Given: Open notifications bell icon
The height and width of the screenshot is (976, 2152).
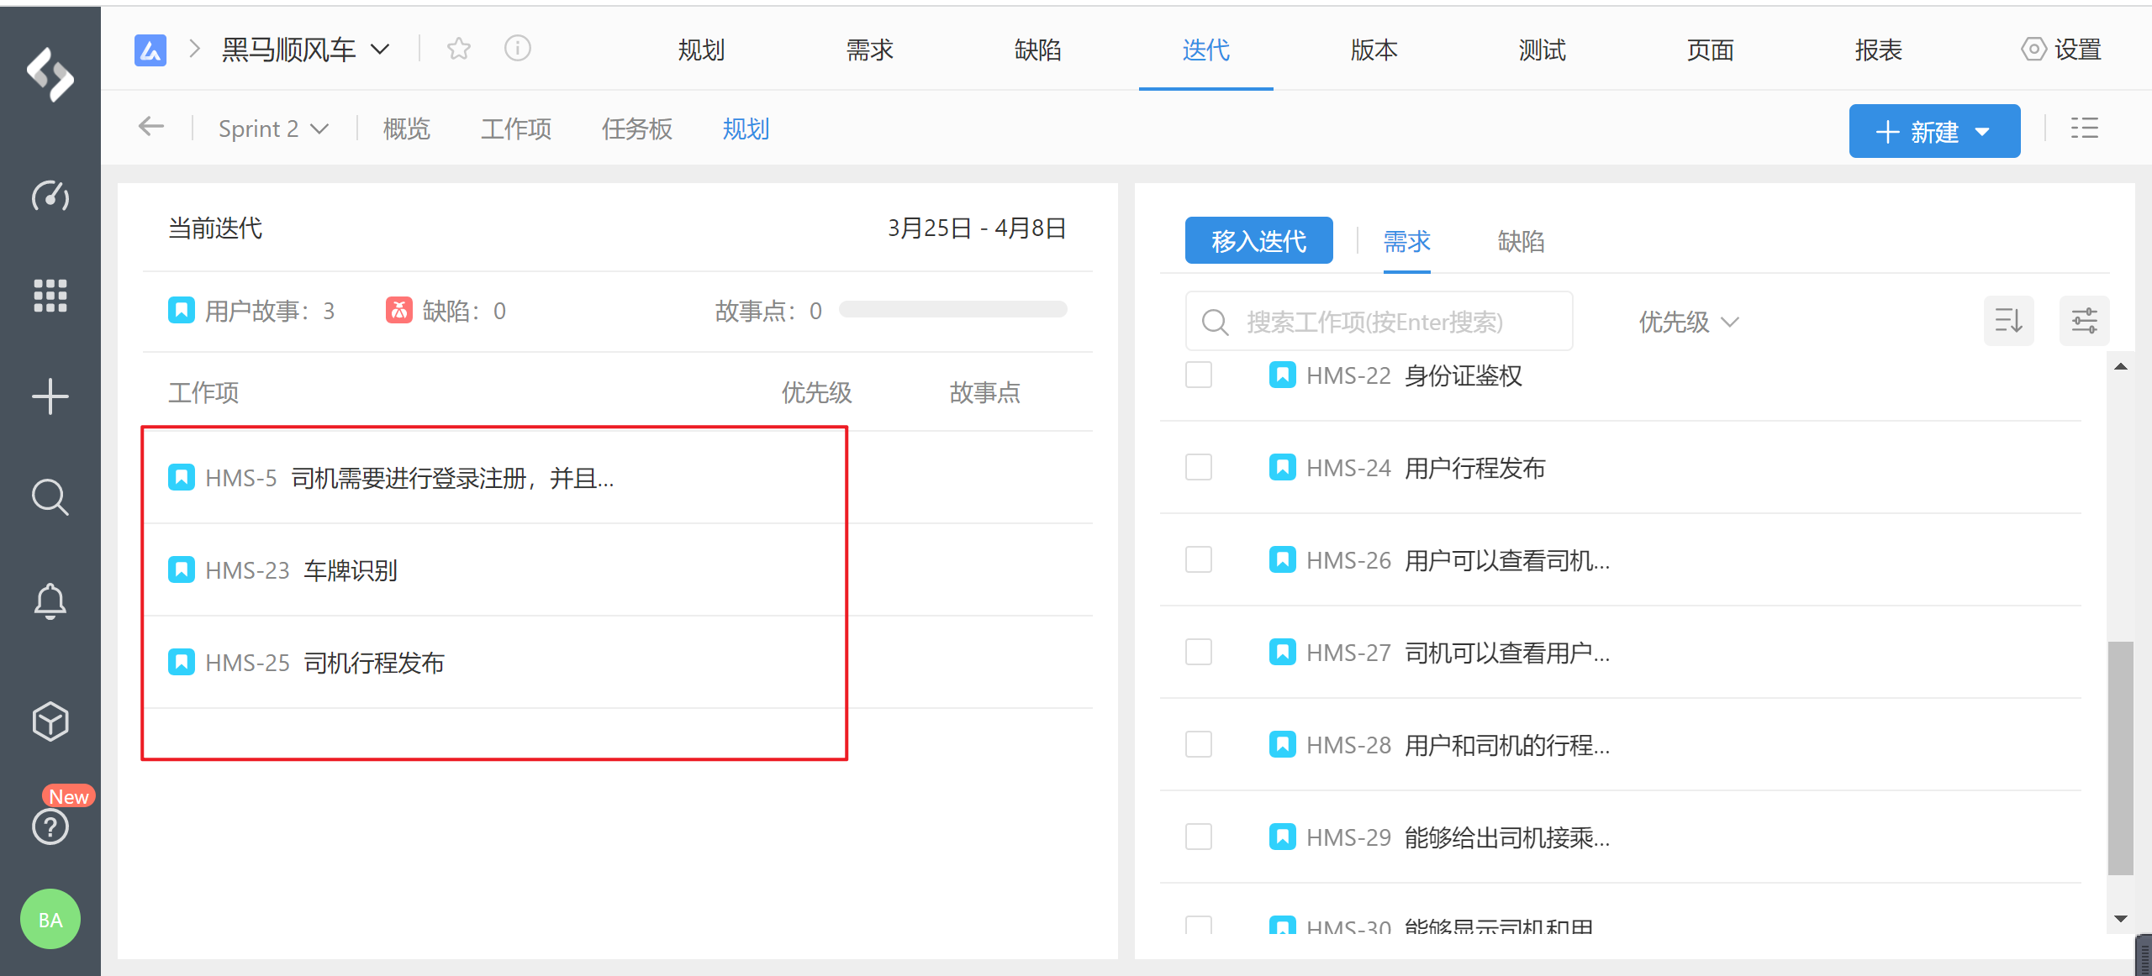Looking at the screenshot, I should 50,600.
